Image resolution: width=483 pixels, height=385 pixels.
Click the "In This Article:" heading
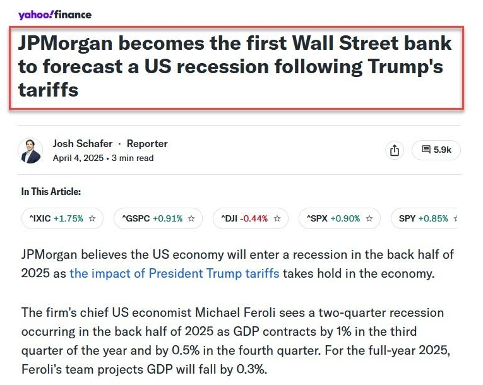coord(51,192)
